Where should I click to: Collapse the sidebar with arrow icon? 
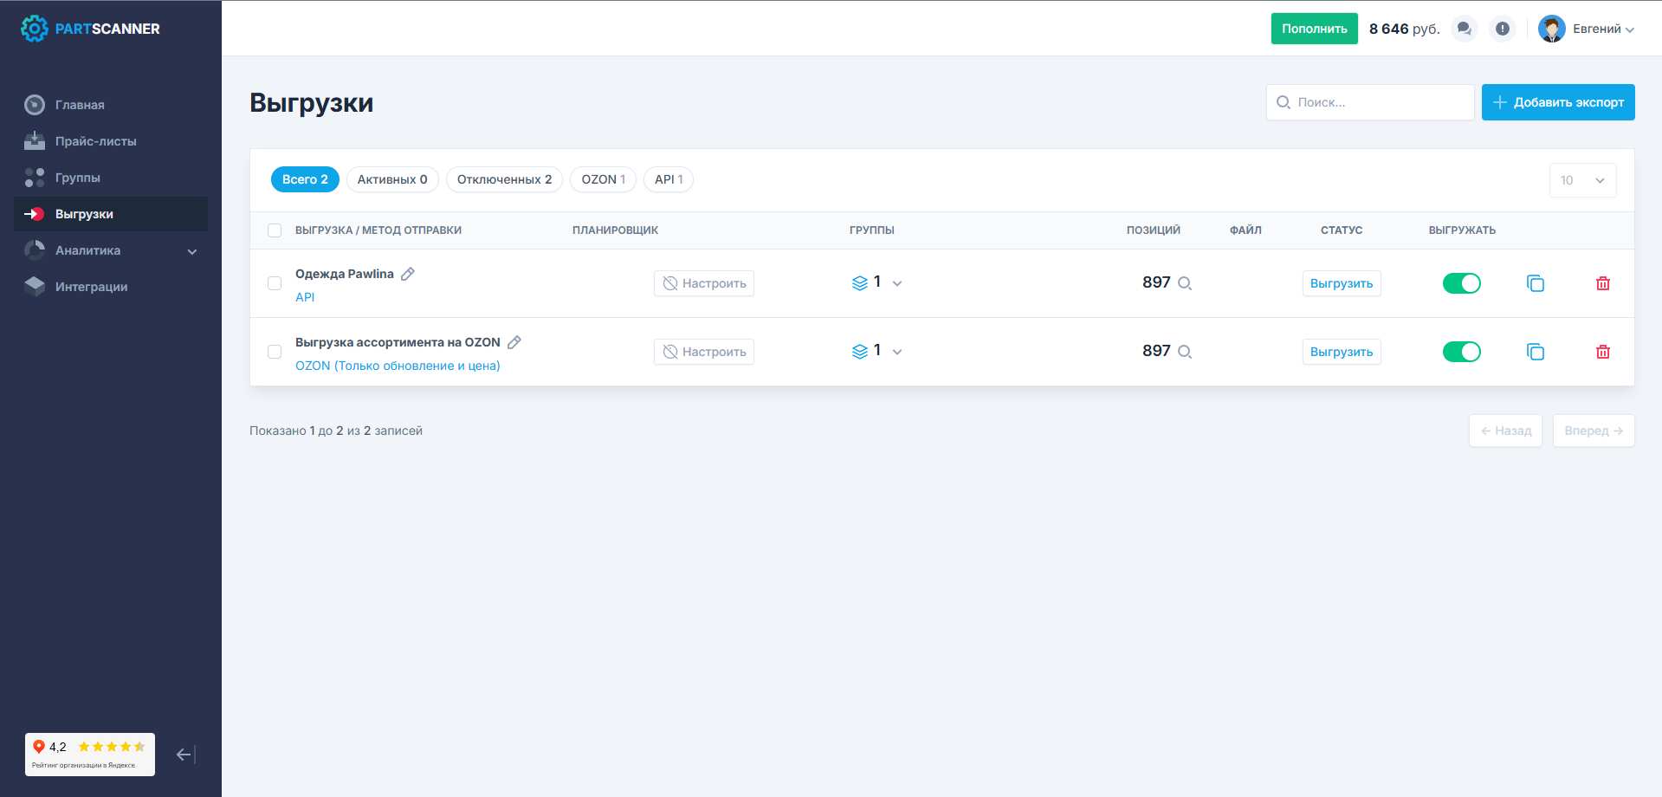click(185, 755)
